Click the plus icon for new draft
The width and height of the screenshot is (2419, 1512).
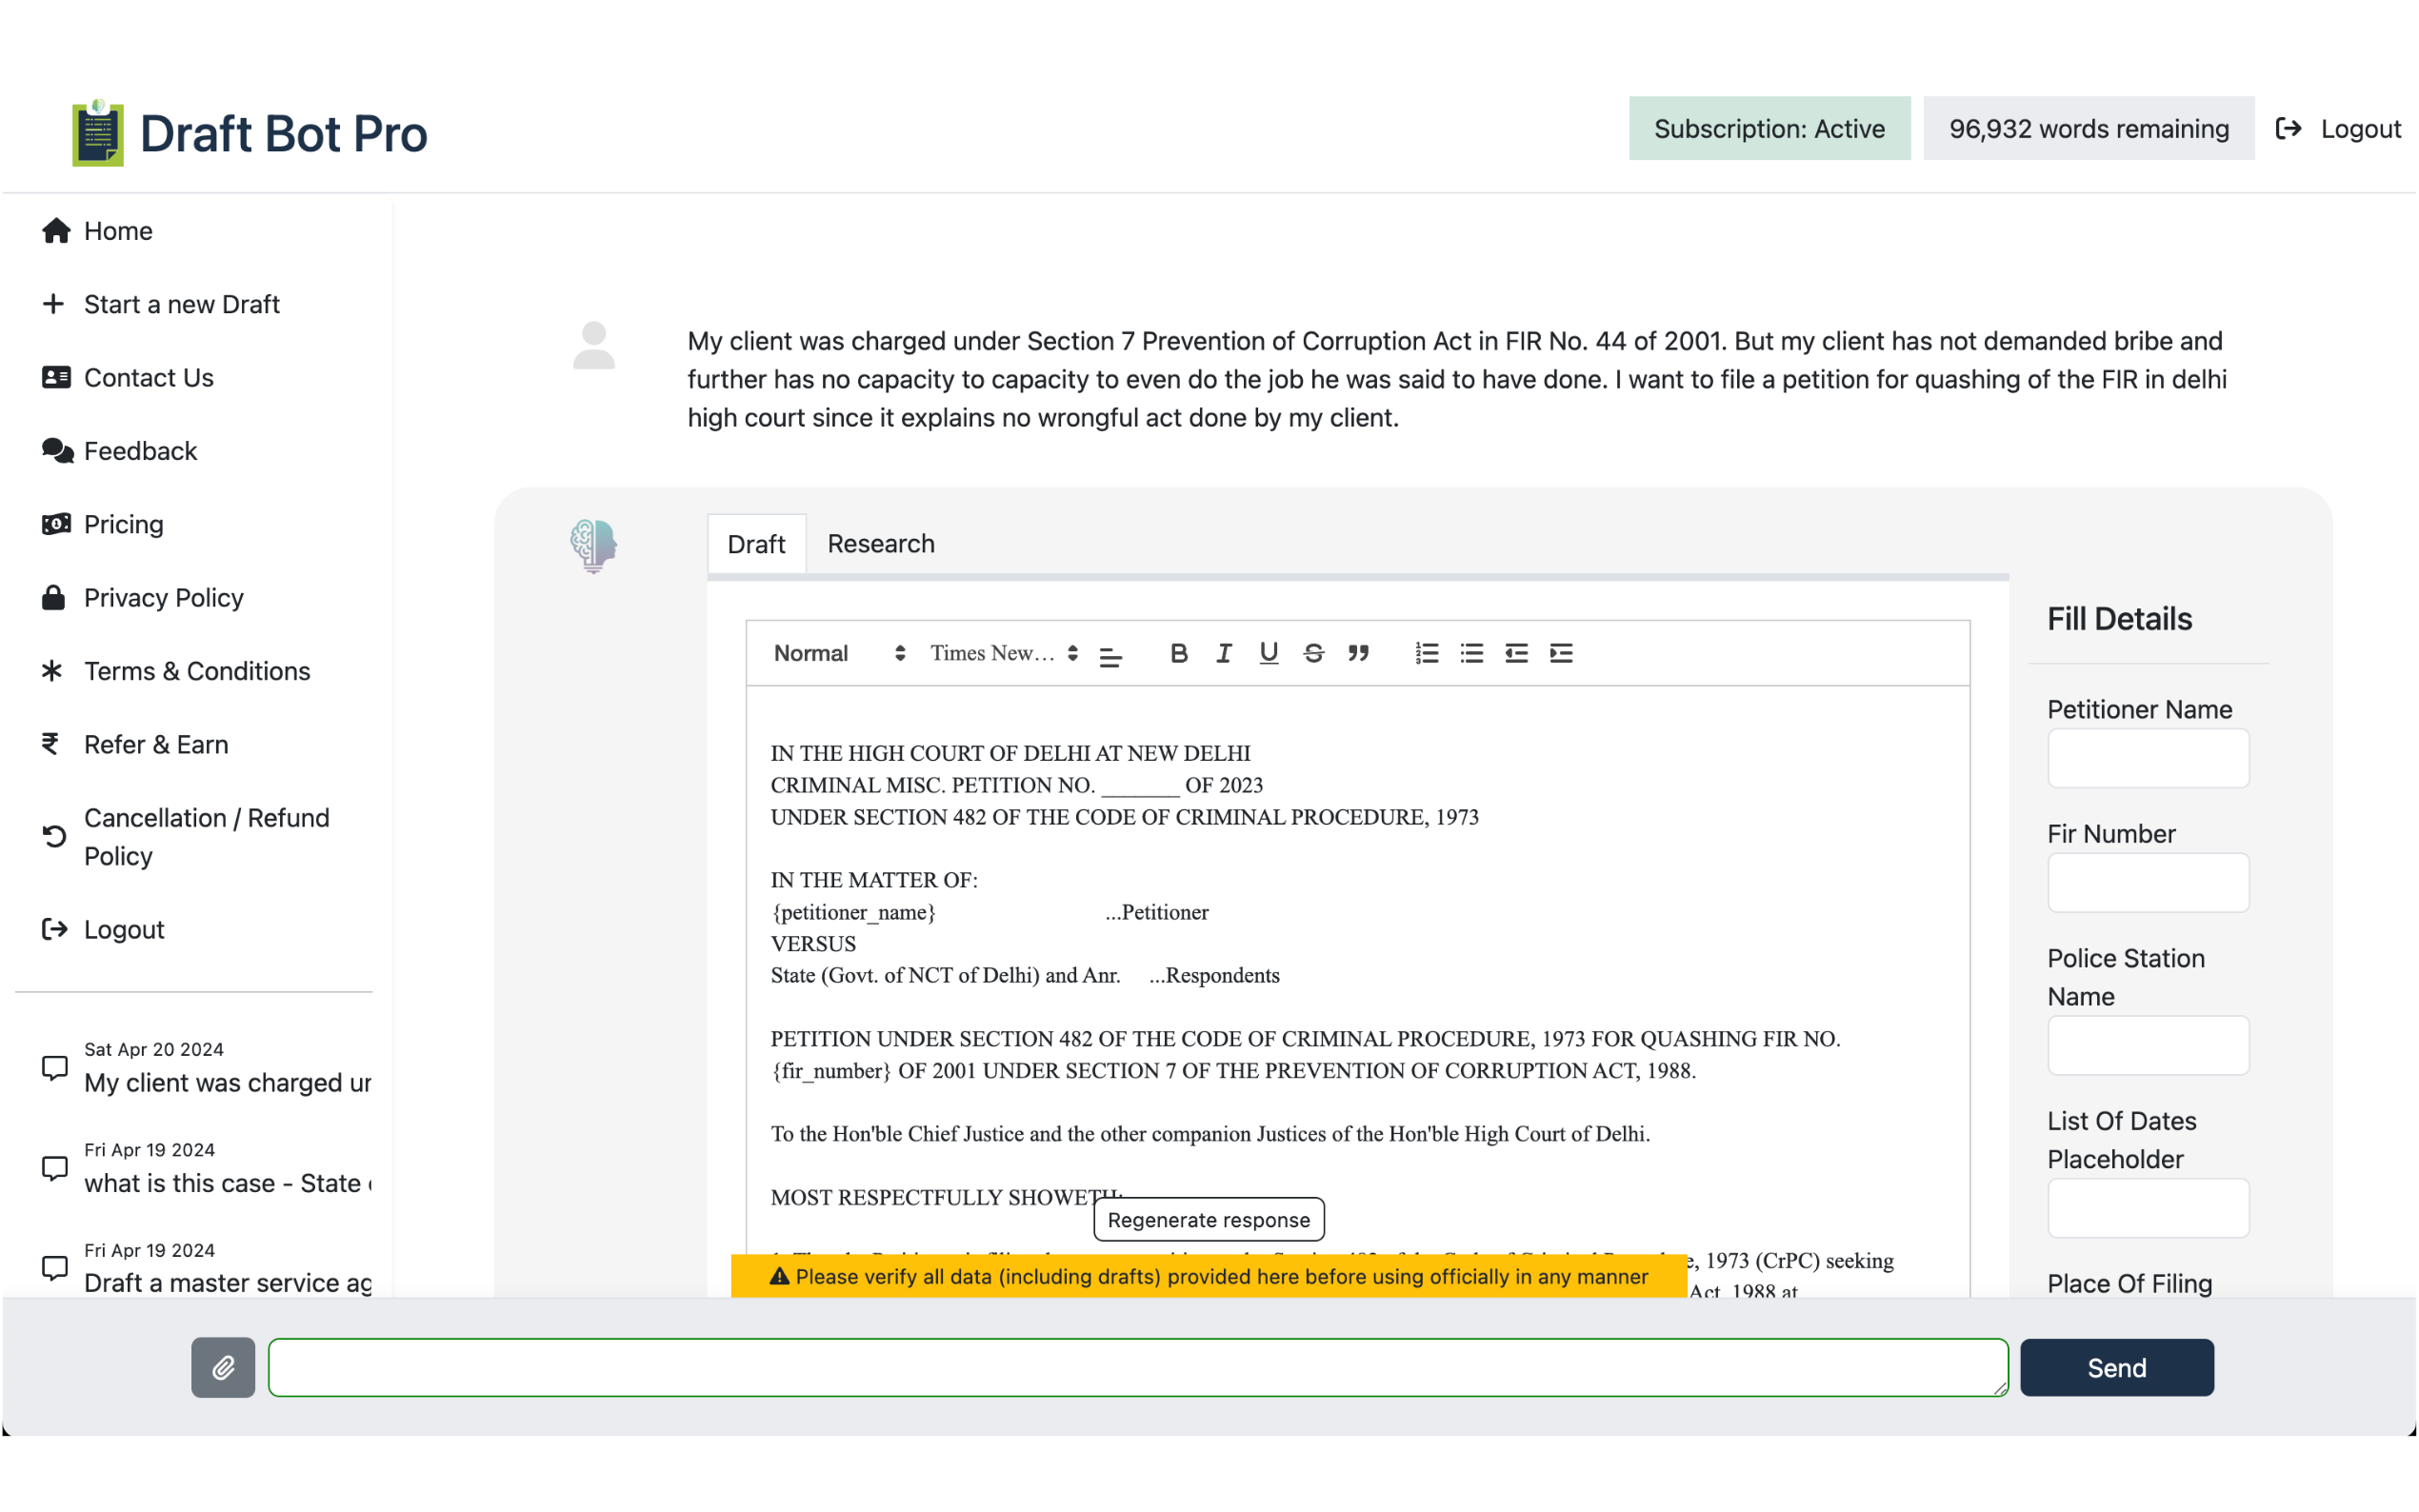click(x=54, y=303)
